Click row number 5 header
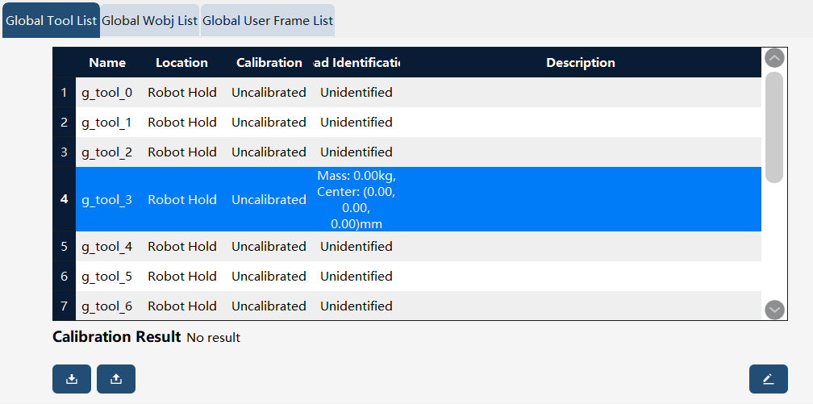The image size is (813, 404). coord(65,246)
